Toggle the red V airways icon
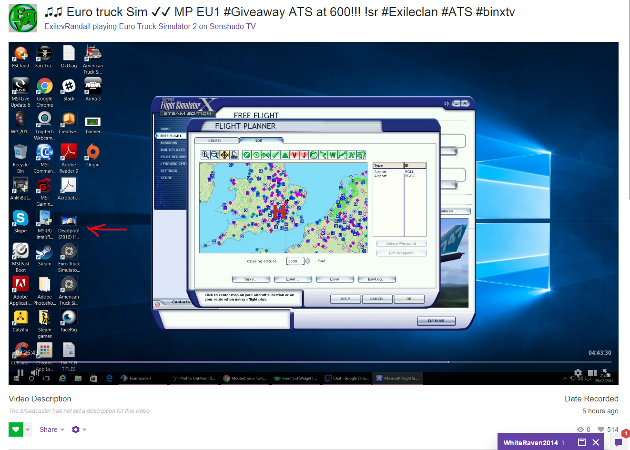This screenshot has width=630, height=450. (x=295, y=155)
